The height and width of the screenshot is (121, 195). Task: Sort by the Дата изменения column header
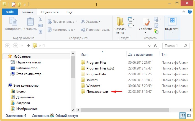[x=140, y=55]
